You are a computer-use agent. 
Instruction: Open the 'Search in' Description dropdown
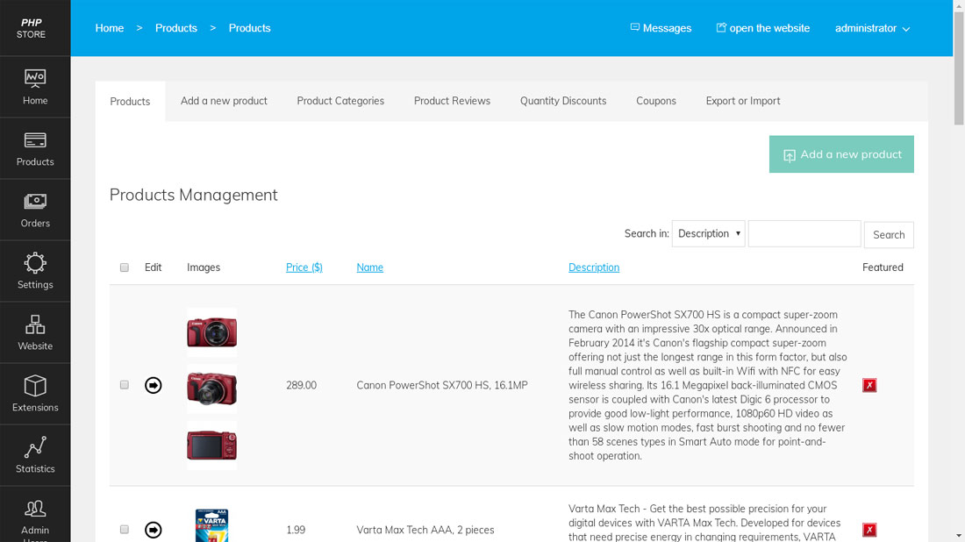(708, 234)
